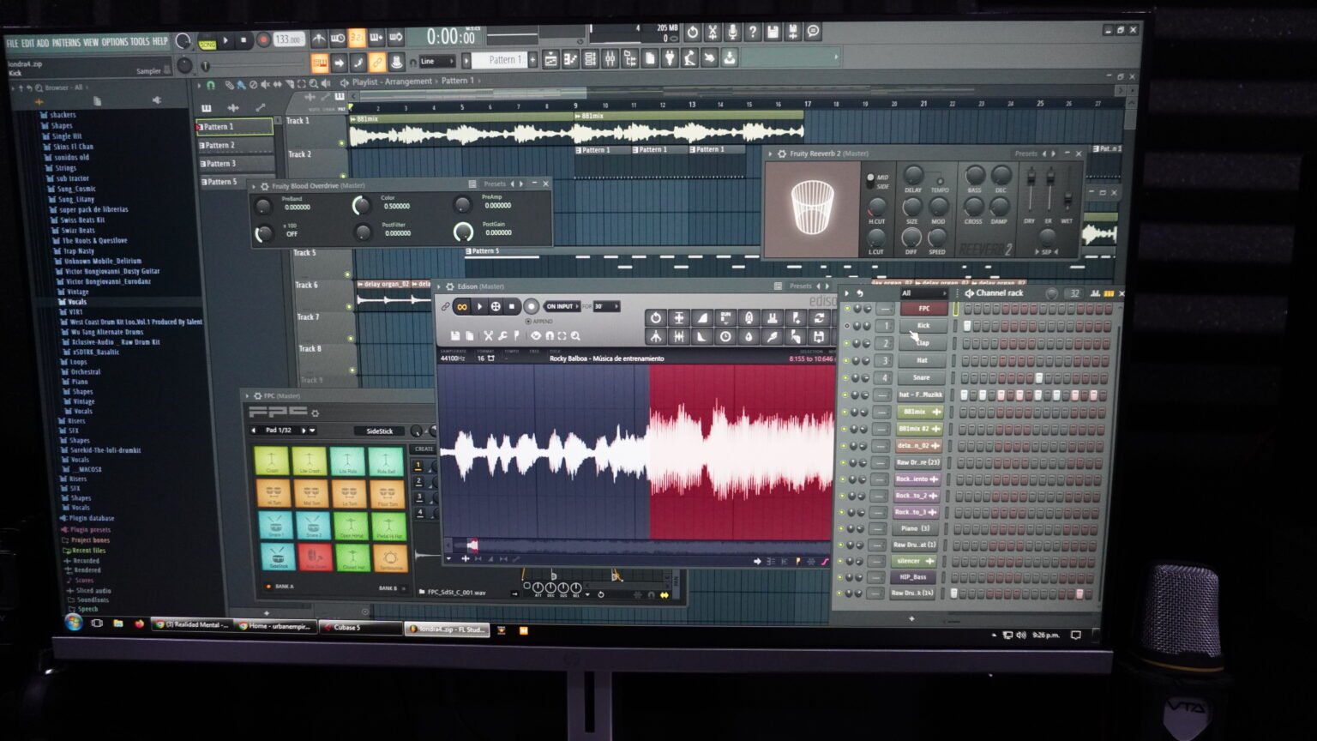Click the main transport play button
The width and height of the screenshot is (1317, 741).
tap(226, 40)
